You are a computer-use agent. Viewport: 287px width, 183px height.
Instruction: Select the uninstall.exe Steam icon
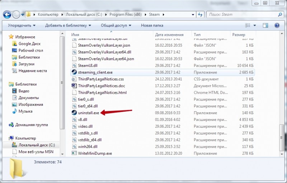(x=74, y=113)
